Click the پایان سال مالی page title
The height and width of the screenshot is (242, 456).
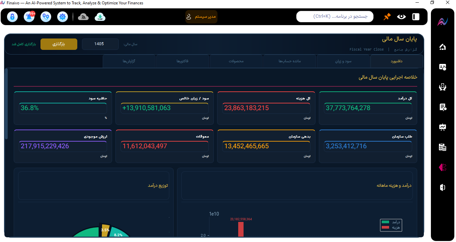pyautogui.click(x=399, y=39)
